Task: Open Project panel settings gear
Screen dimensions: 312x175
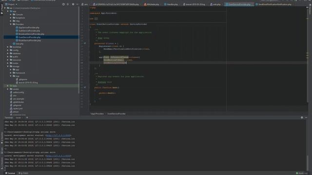Action: (x=73, y=4)
